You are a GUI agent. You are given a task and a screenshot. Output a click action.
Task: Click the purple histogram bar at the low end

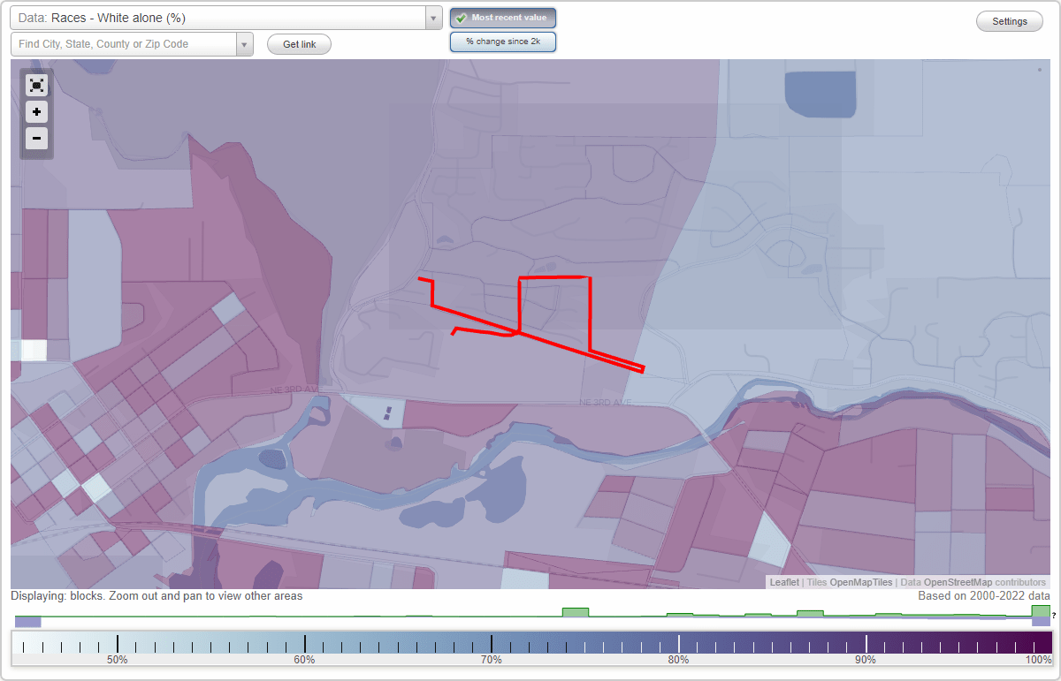(27, 622)
